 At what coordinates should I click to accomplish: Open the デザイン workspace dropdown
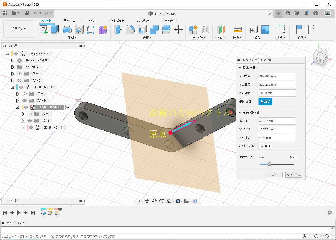tap(19, 29)
